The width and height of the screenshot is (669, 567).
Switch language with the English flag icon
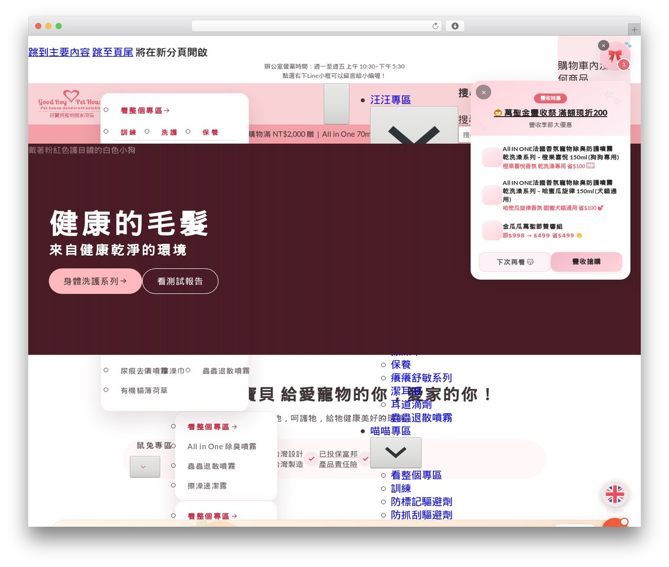(x=615, y=494)
